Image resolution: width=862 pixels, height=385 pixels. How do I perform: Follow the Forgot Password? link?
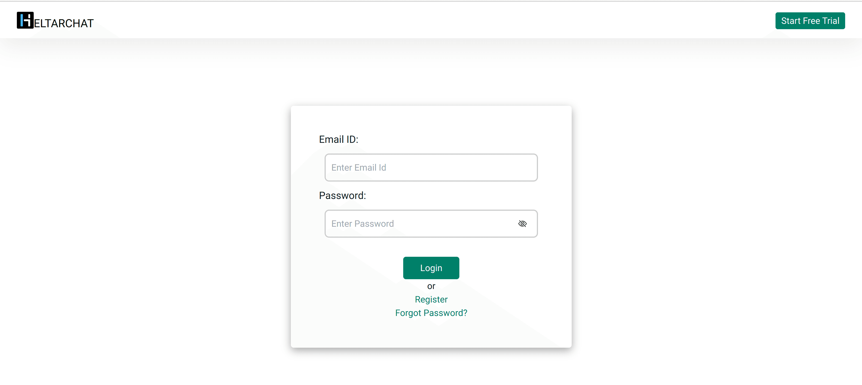tap(431, 312)
